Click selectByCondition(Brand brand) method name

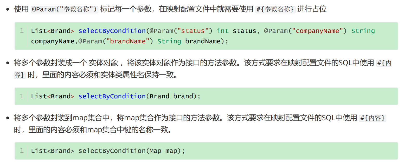112,96
